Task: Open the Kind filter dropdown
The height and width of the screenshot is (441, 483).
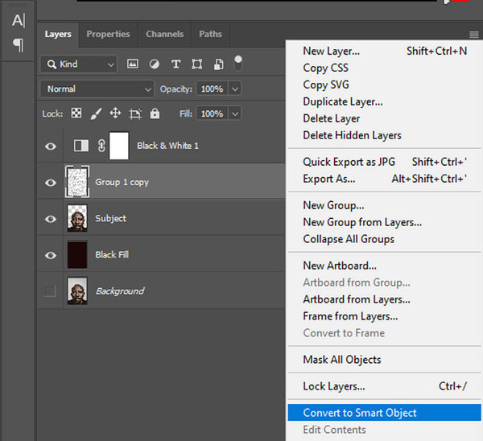Action: (x=79, y=64)
